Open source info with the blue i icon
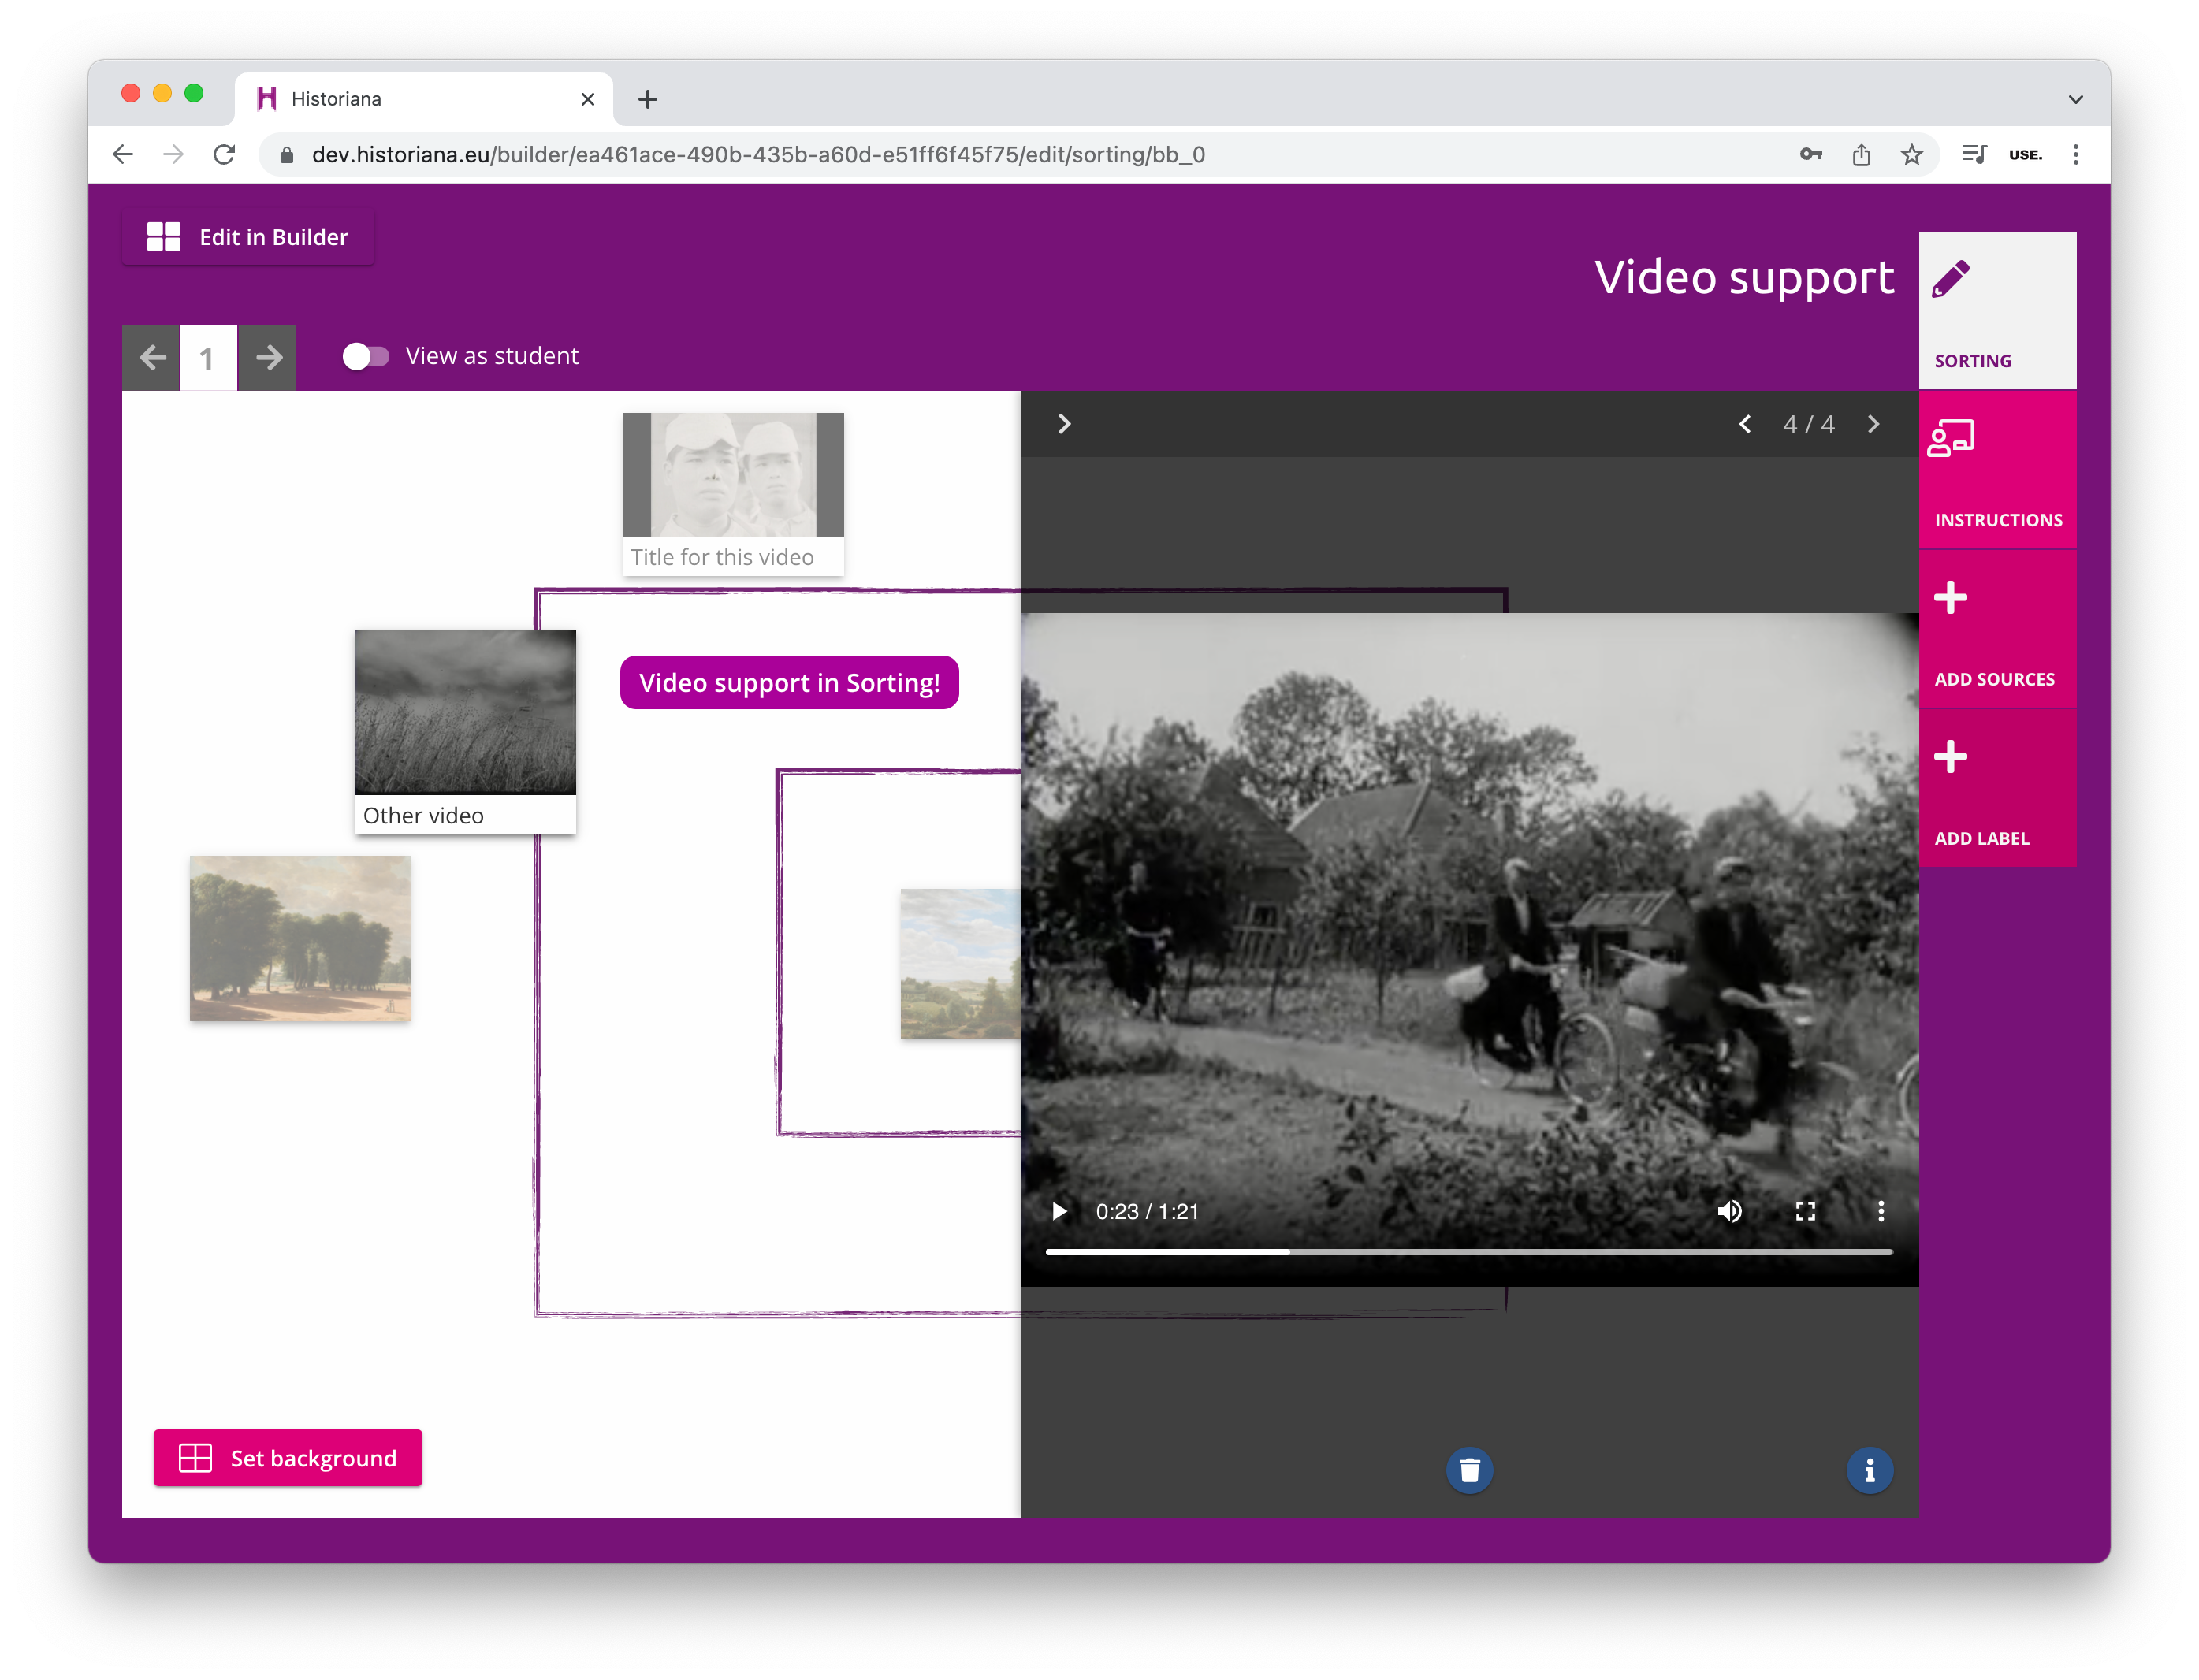The width and height of the screenshot is (2199, 1680). point(1869,1470)
